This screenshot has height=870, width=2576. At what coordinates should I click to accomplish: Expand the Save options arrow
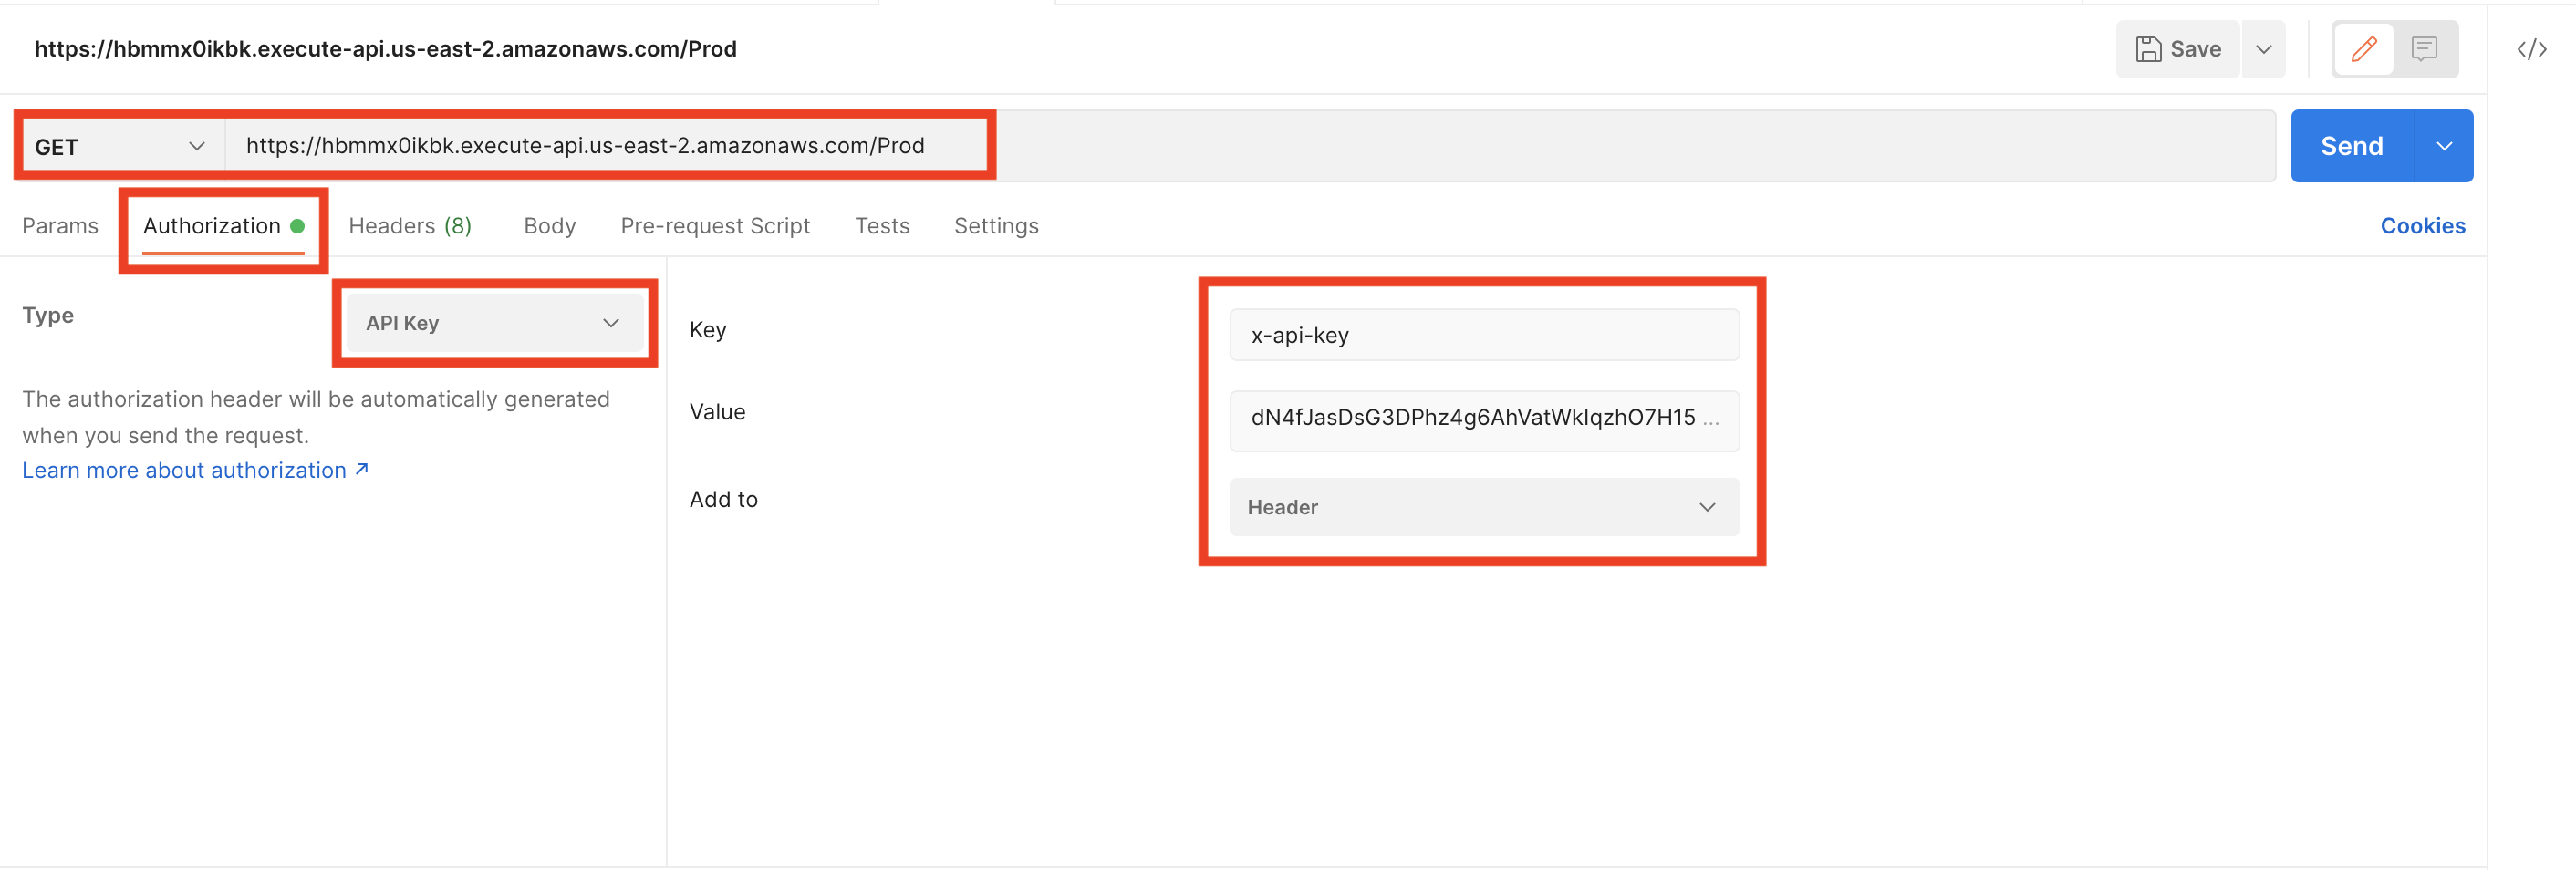[x=2264, y=49]
